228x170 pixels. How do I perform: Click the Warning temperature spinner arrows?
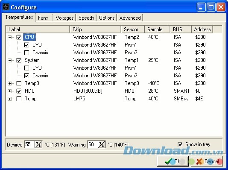[x=102, y=144]
